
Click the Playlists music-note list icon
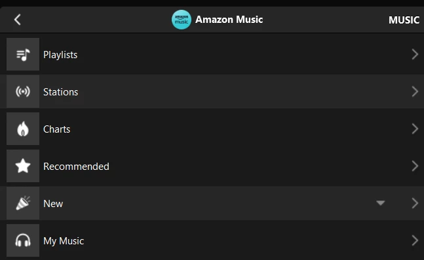23,54
